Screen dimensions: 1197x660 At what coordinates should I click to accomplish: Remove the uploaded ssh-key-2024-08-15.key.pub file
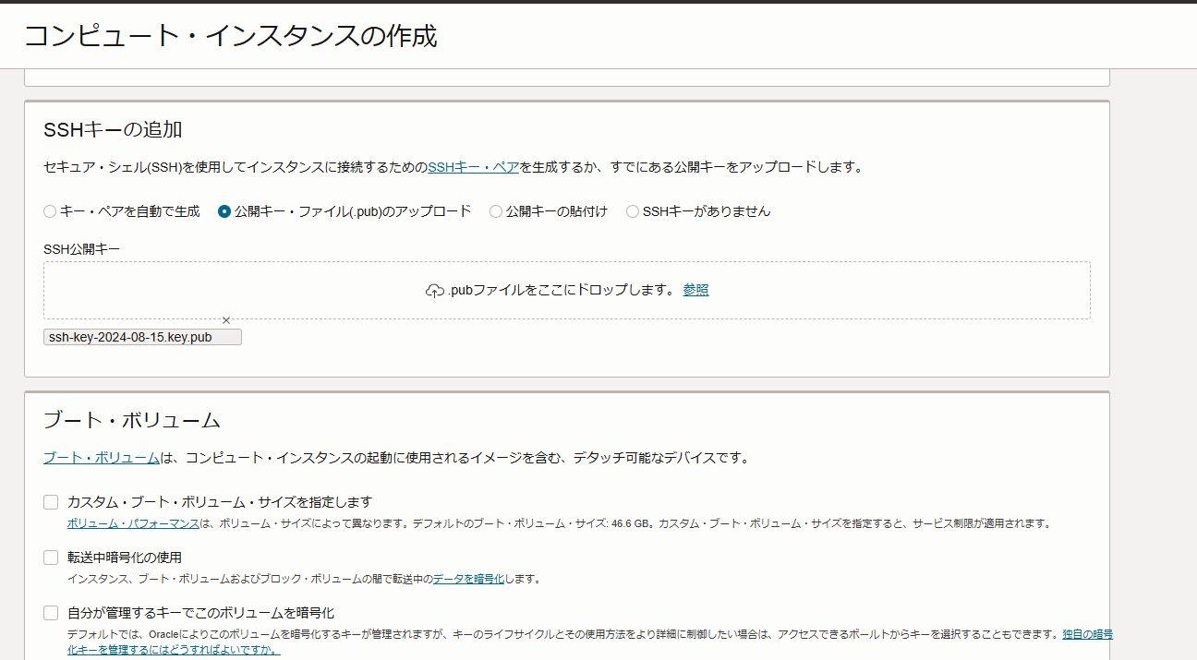225,319
